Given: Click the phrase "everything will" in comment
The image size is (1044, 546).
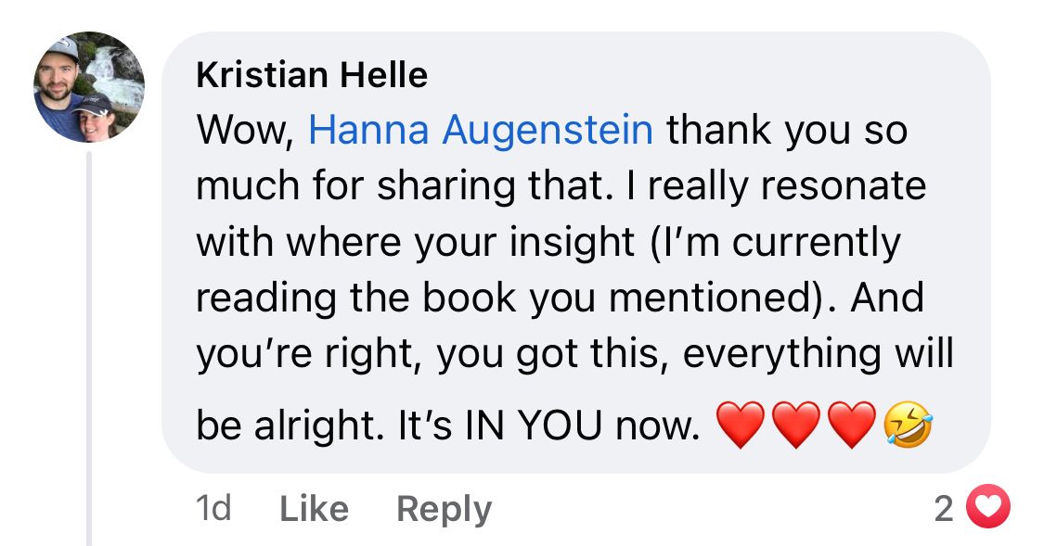Looking at the screenshot, I should pyautogui.click(x=818, y=353).
